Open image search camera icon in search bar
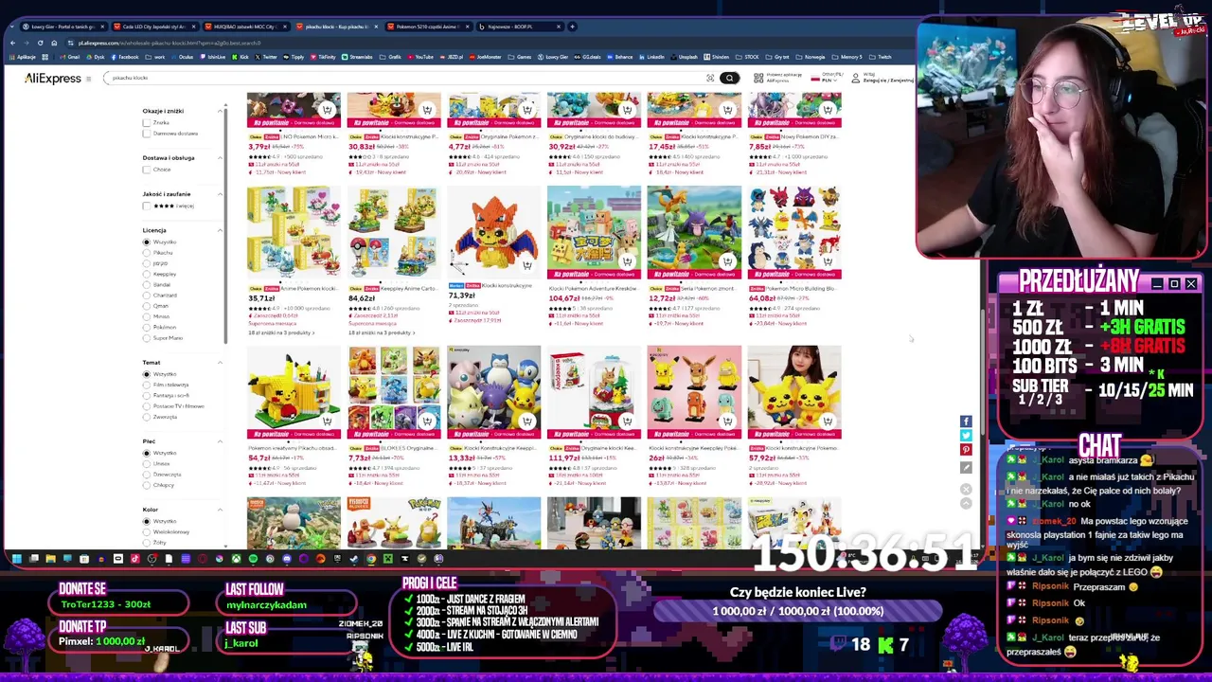The image size is (1212, 682). (709, 78)
